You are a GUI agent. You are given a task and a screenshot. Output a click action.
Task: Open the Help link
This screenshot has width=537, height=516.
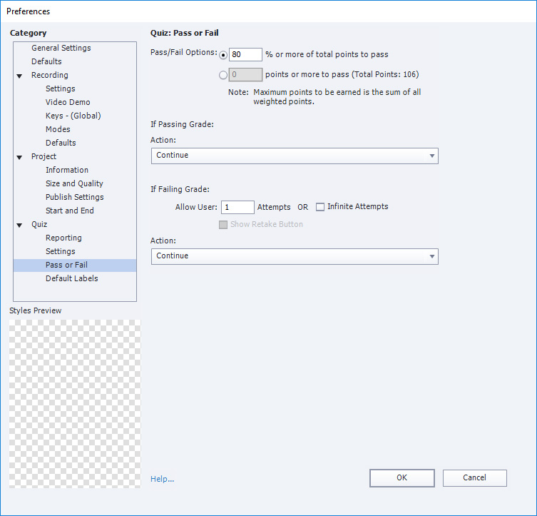163,479
